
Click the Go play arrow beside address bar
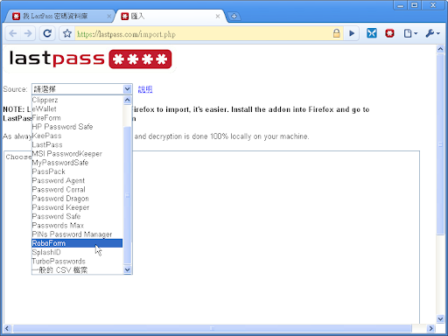click(x=352, y=33)
